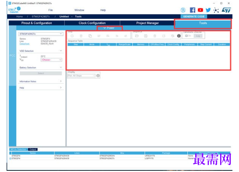Open the YouTube icon in header
This screenshot has height=172, width=239.
(200, 10)
